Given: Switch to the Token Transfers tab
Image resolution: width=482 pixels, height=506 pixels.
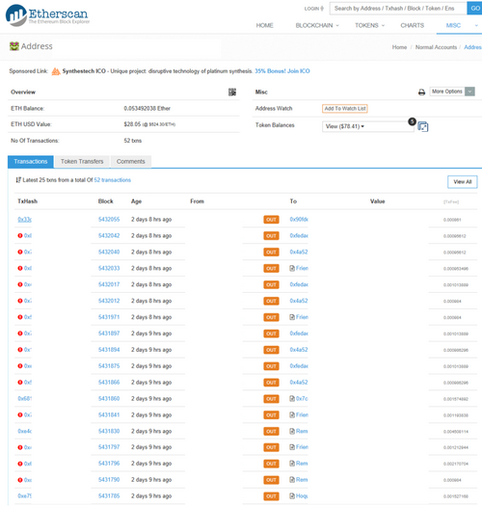Looking at the screenshot, I should 82,161.
